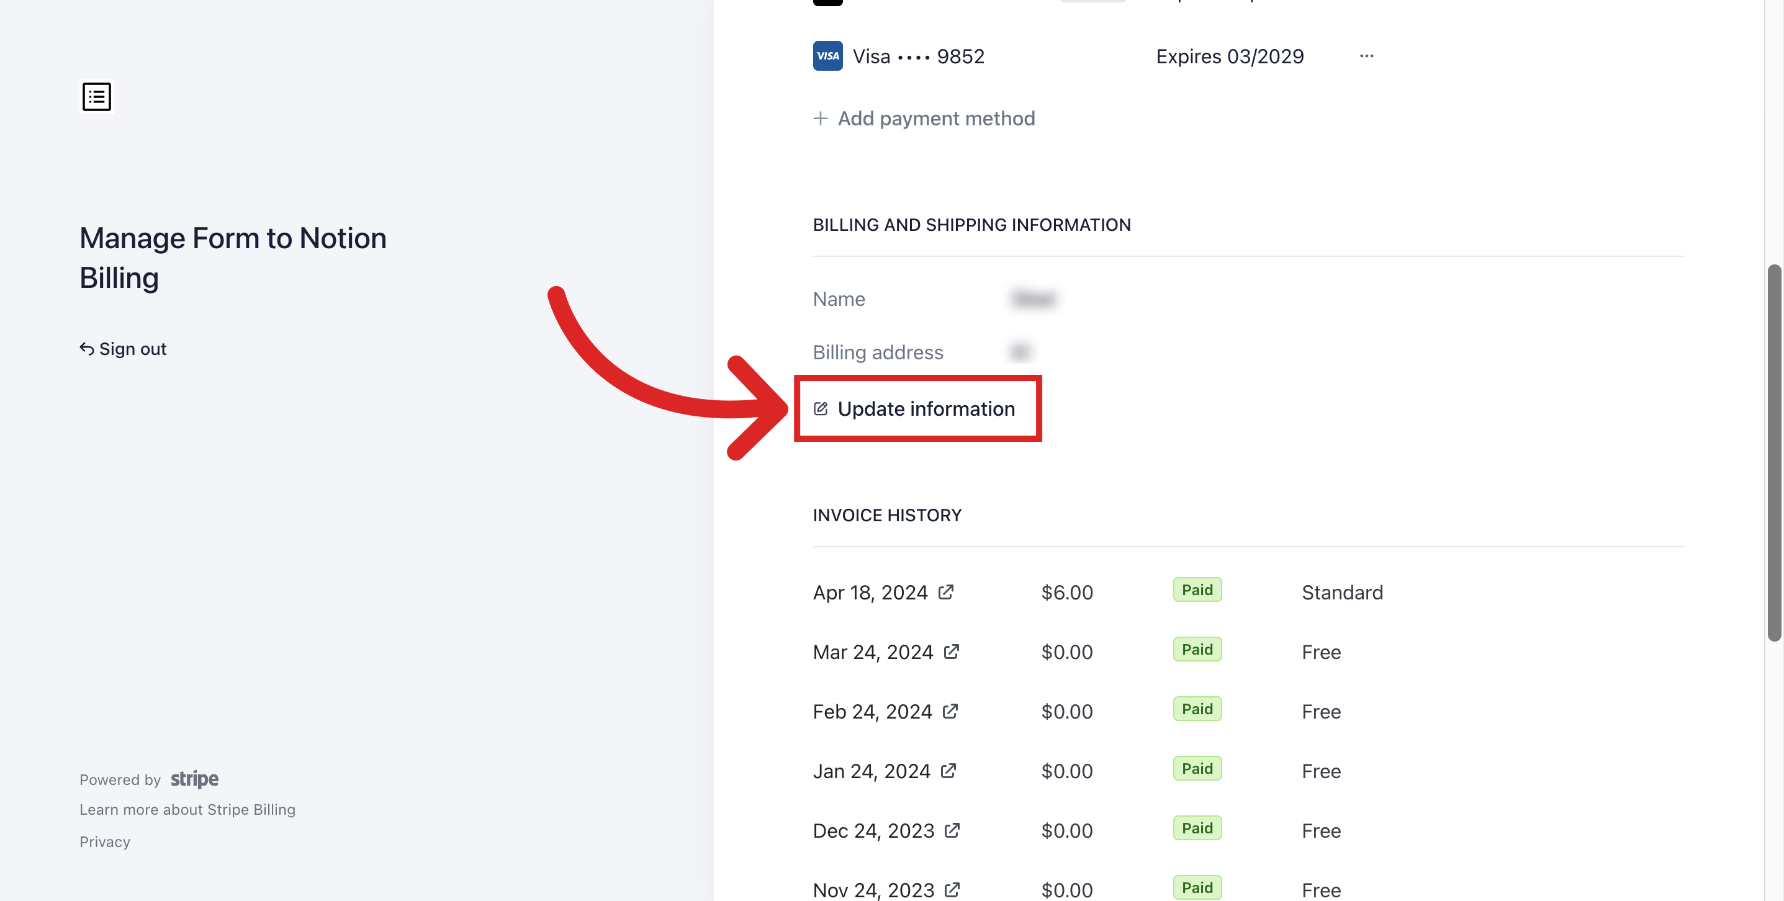Click the Standard plan label
The width and height of the screenshot is (1784, 901).
1342,592
